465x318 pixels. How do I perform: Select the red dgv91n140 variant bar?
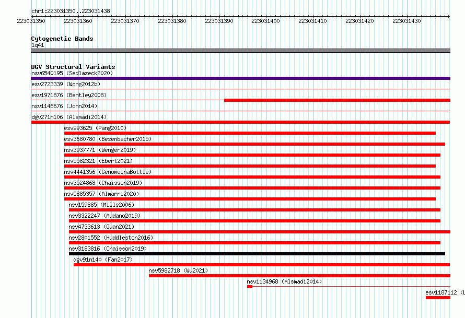point(262,265)
